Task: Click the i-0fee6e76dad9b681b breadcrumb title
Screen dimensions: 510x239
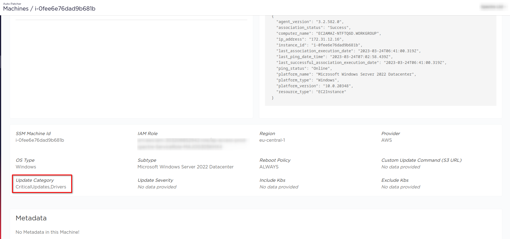Action: 65,9
